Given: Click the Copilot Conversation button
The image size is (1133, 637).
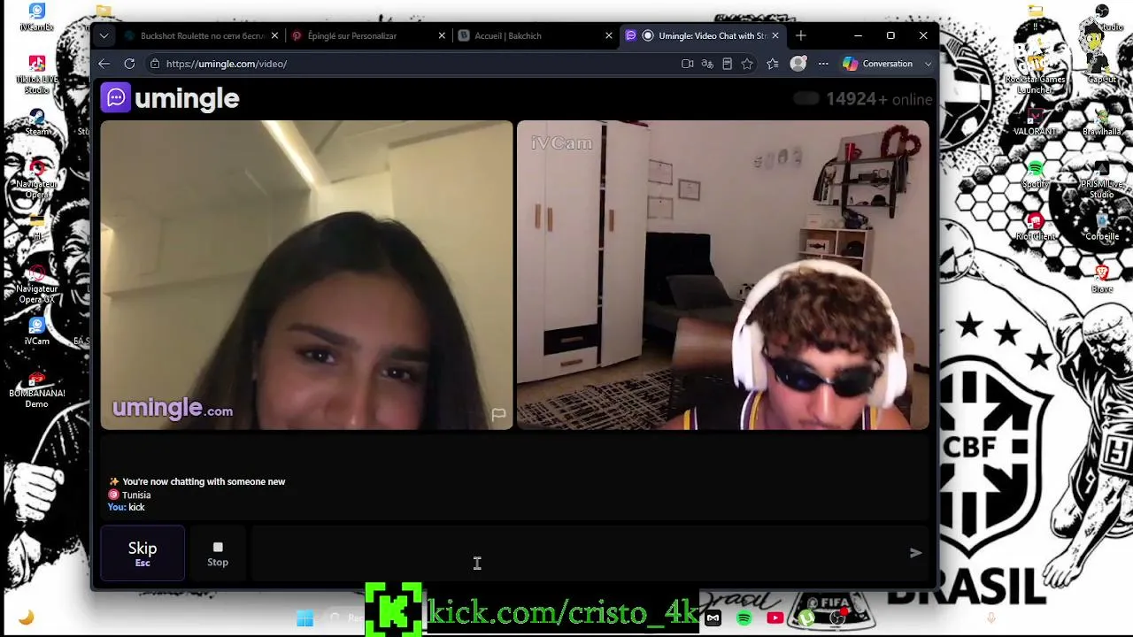Looking at the screenshot, I should [878, 64].
